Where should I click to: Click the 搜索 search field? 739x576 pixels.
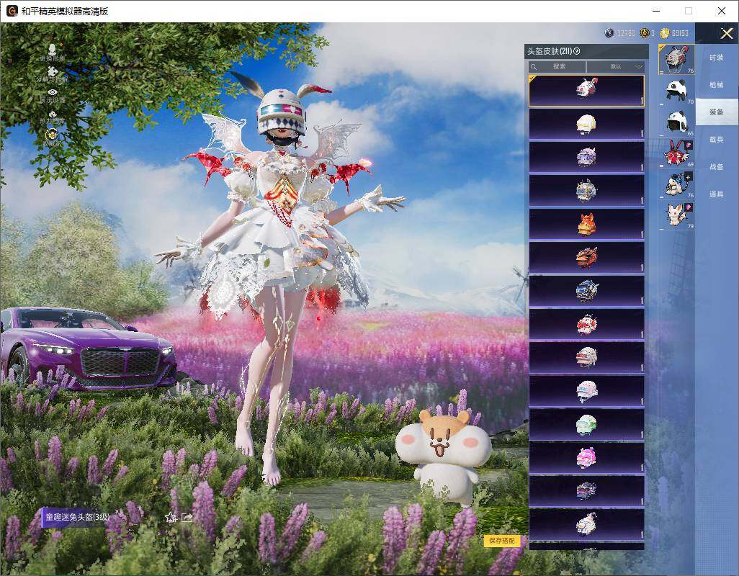[x=558, y=66]
